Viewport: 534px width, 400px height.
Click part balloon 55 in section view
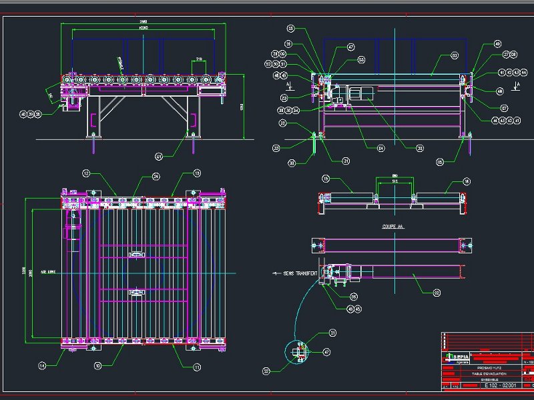290,29
